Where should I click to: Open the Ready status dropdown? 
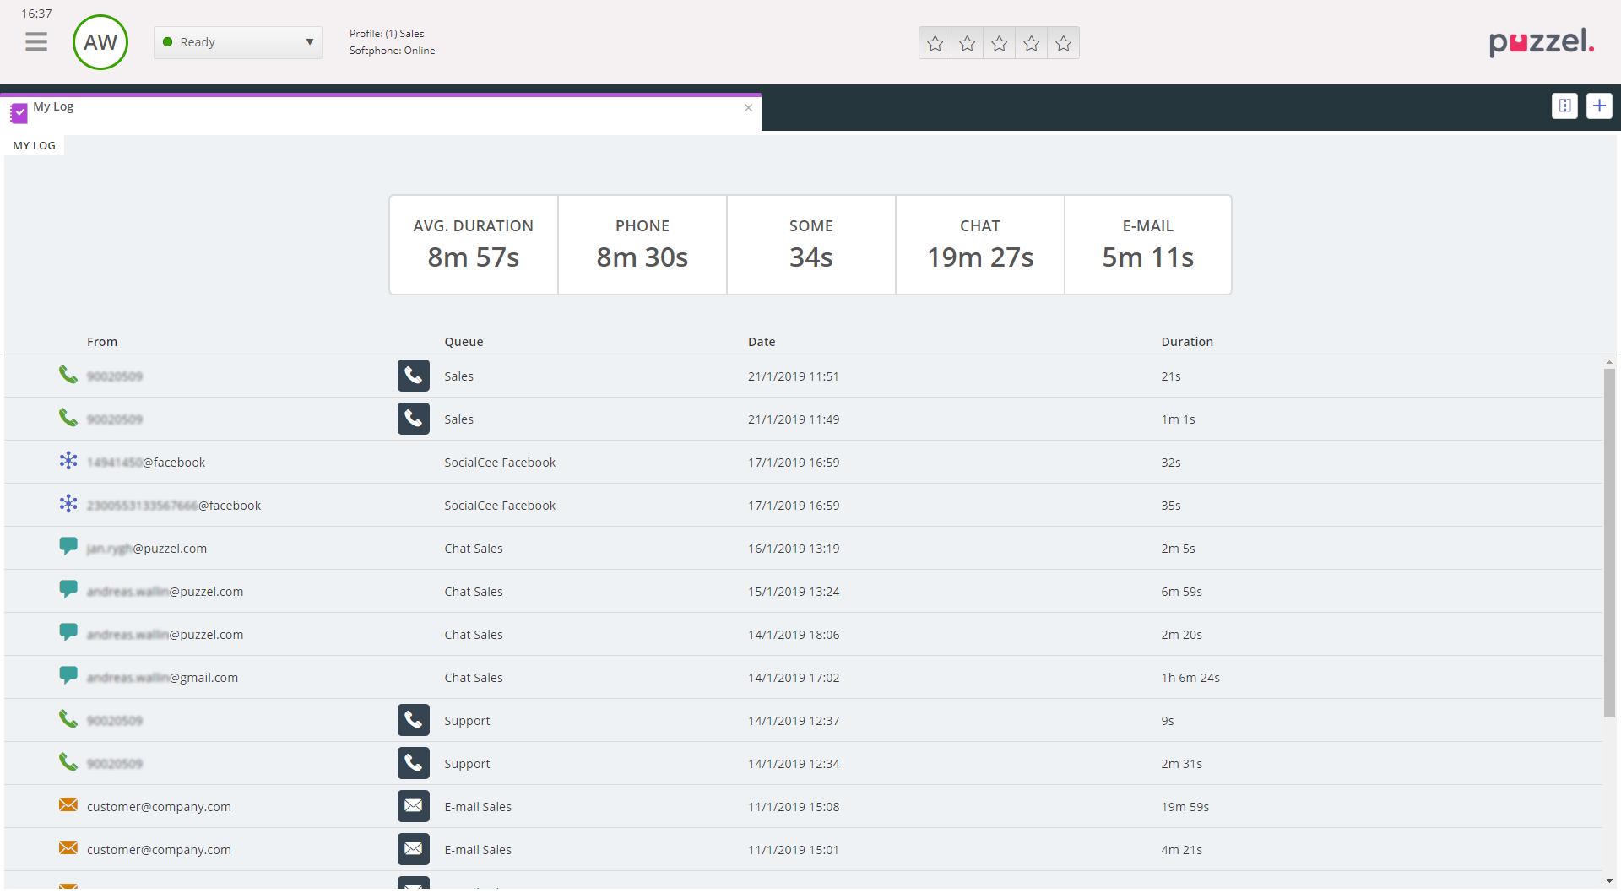coord(238,42)
